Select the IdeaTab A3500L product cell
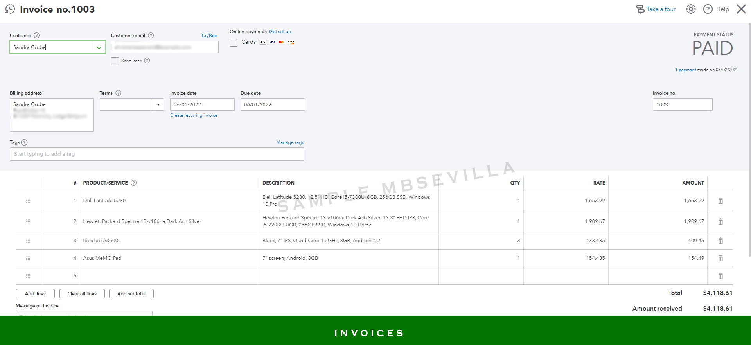Image resolution: width=751 pixels, height=345 pixels. (x=169, y=241)
